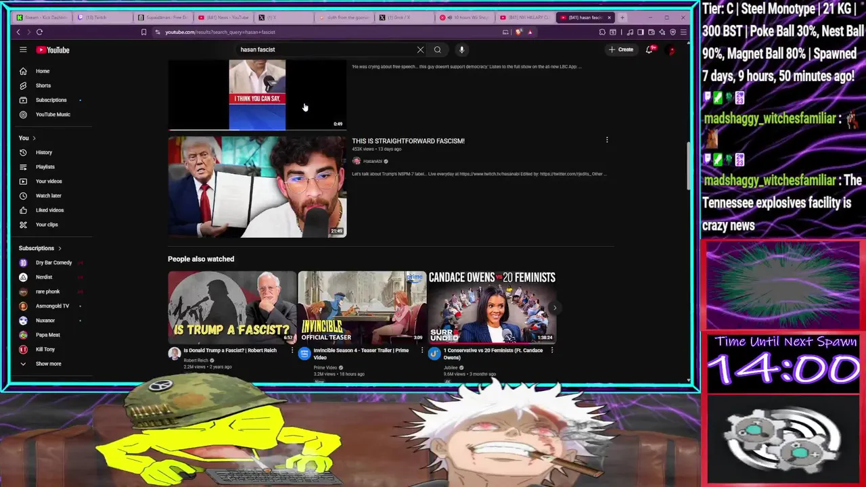Switch to the Grok / X tab
This screenshot has height=487, width=866.
[405, 18]
